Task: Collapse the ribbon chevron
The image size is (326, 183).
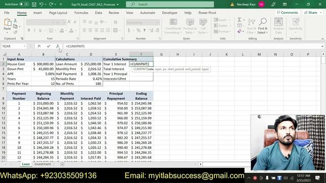Action: pos(322,39)
